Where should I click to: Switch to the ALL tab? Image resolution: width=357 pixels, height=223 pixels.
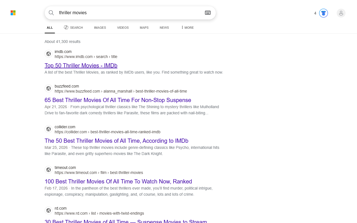[x=50, y=28]
